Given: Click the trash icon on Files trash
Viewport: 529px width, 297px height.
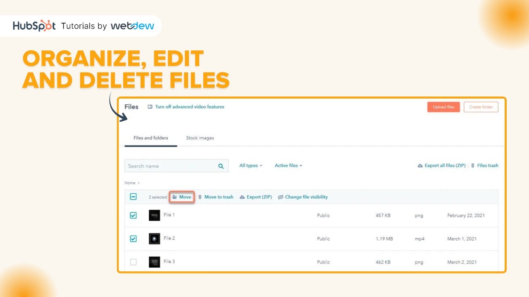Looking at the screenshot, I should click(473, 166).
